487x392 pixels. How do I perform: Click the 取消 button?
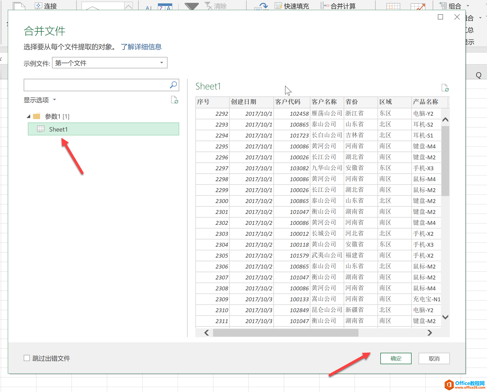point(434,358)
